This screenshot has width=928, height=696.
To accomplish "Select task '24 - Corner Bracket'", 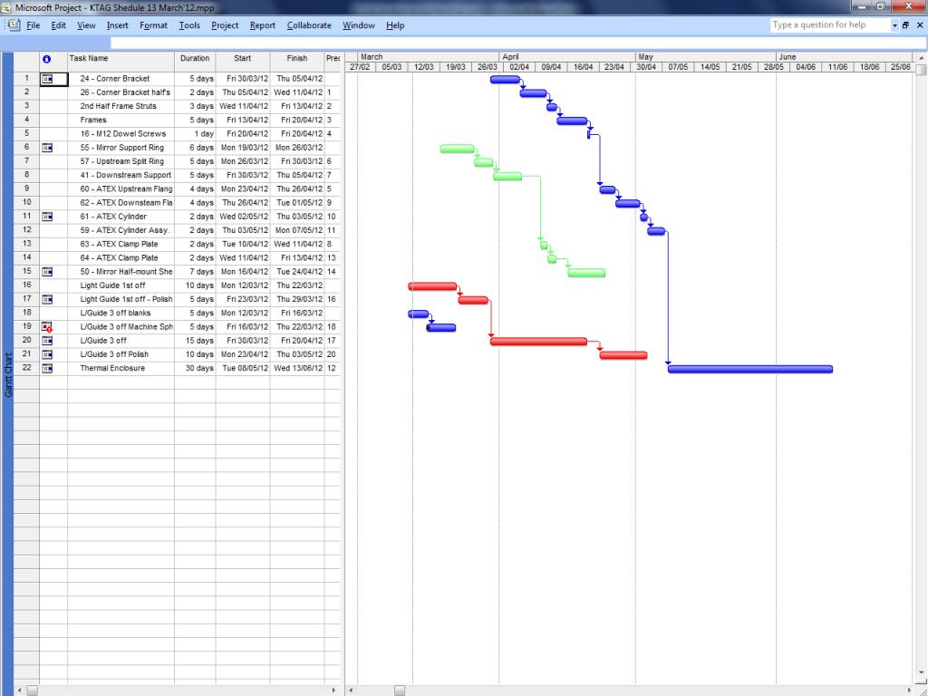I will coord(121,79).
